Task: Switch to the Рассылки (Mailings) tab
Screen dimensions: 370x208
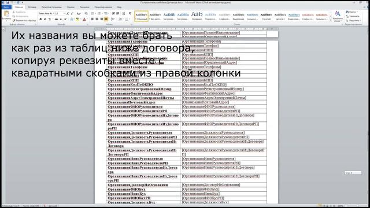Action: point(84,7)
